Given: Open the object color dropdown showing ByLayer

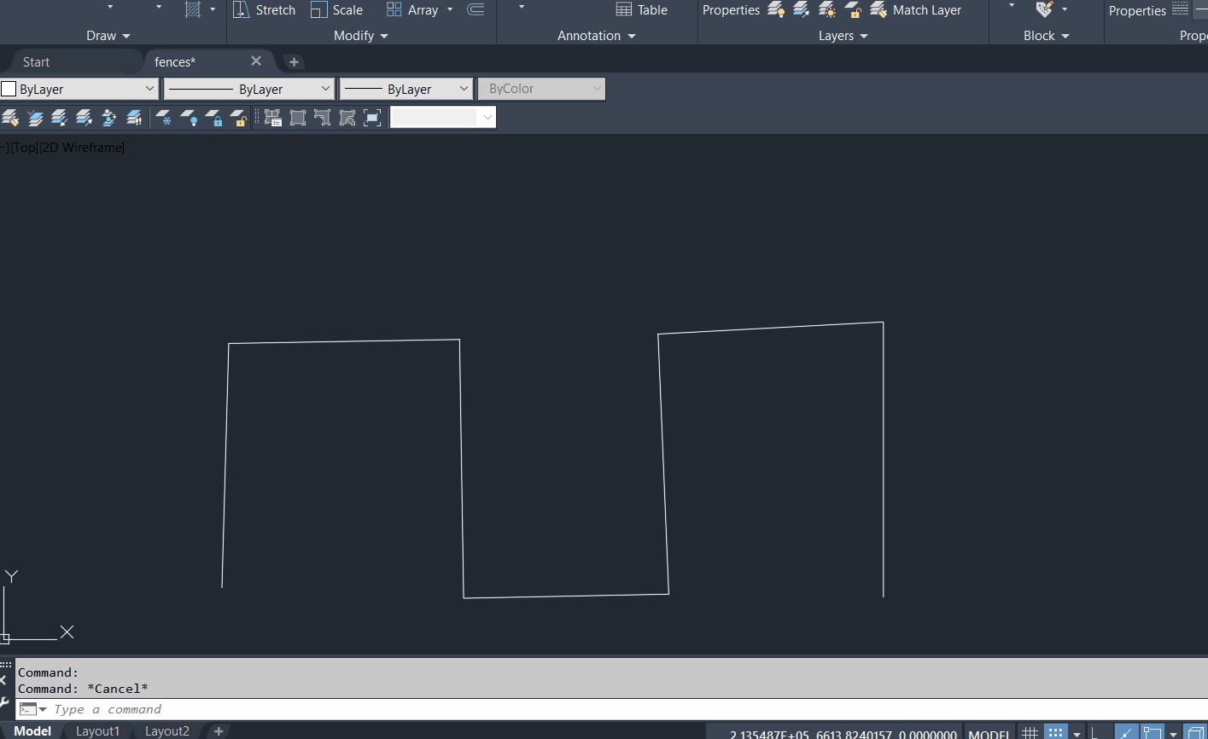Looking at the screenshot, I should pyautogui.click(x=79, y=88).
